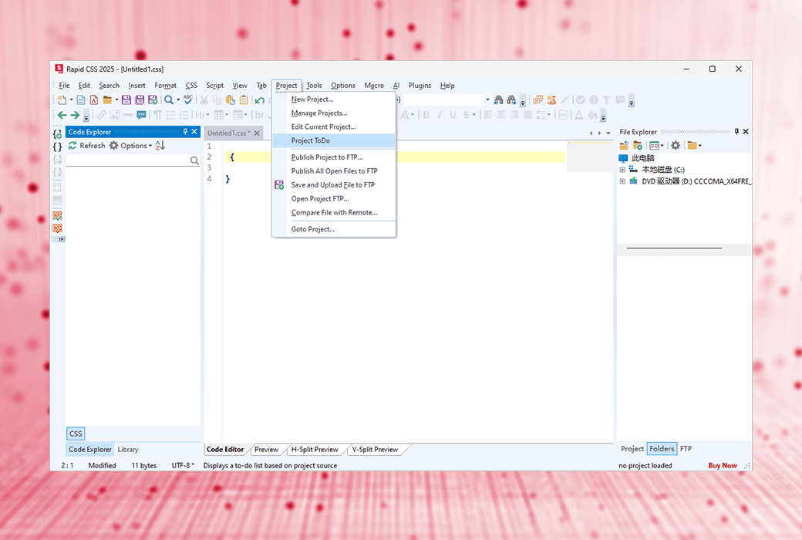Select Manage Projects... menu entry
This screenshot has width=802, height=540.
coord(333,113)
